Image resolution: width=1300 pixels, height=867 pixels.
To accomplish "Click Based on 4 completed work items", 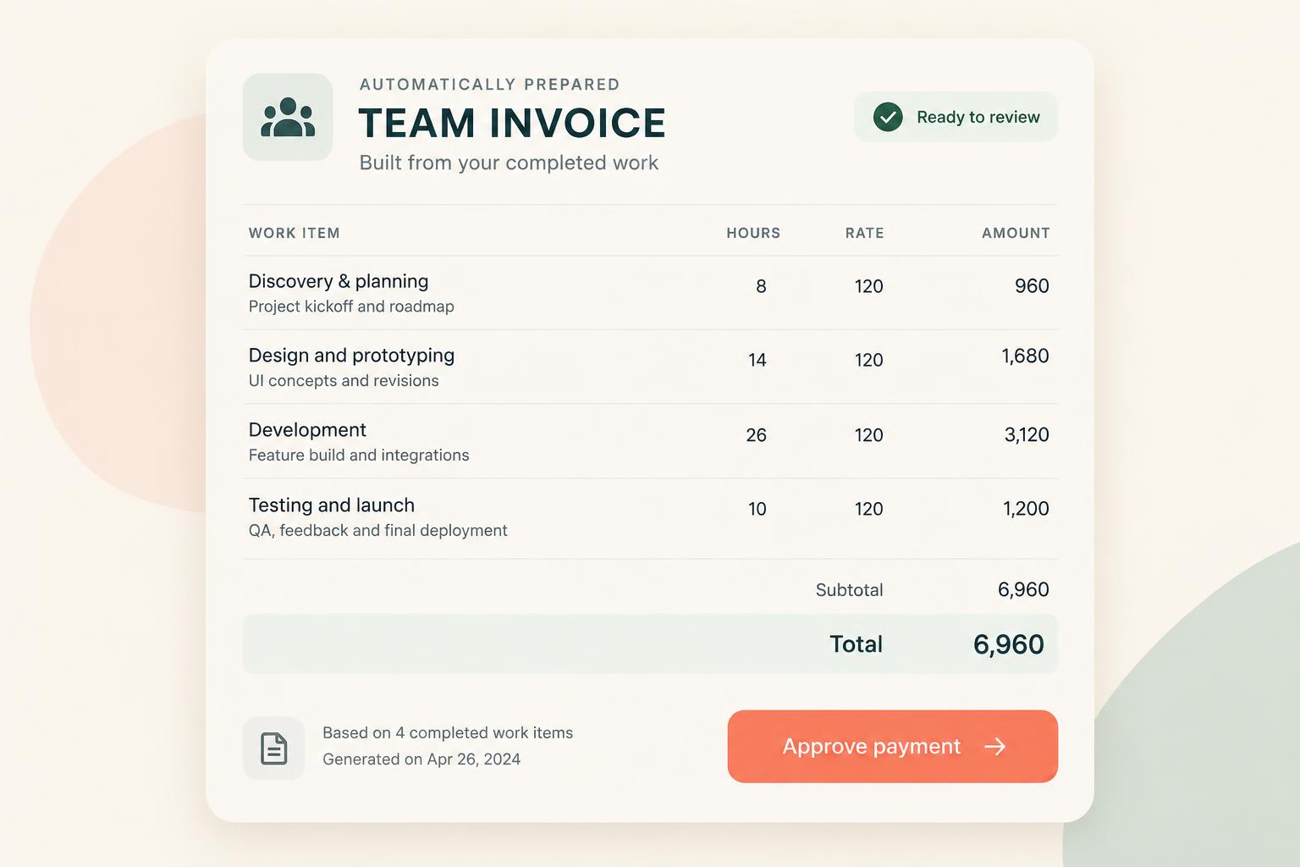I will [448, 733].
